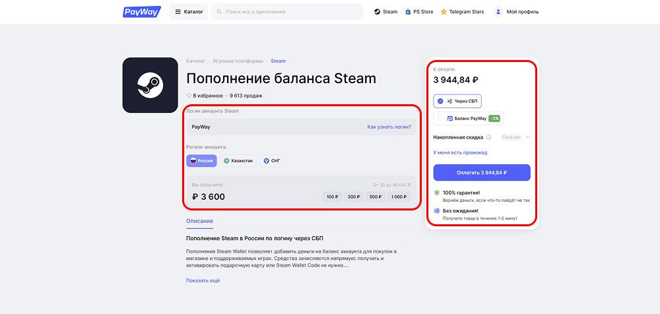Viewport: 660px width, 314px height.
Task: Choose Казахстан account region
Action: (238, 161)
